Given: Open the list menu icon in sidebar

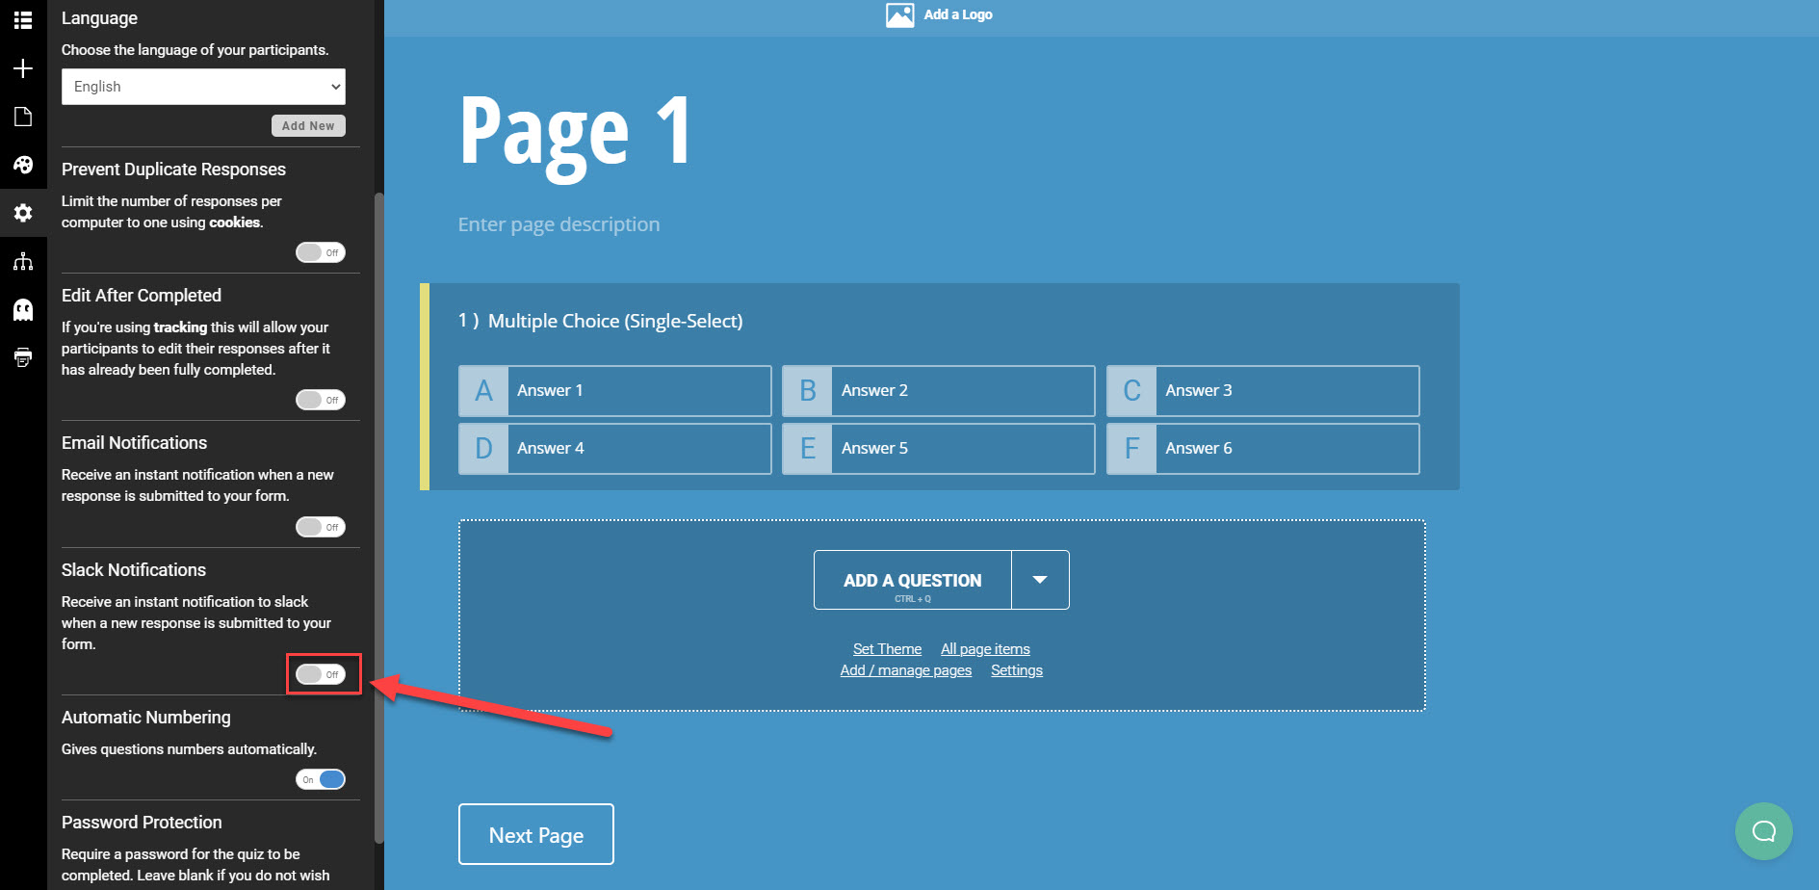Looking at the screenshot, I should coord(23,20).
